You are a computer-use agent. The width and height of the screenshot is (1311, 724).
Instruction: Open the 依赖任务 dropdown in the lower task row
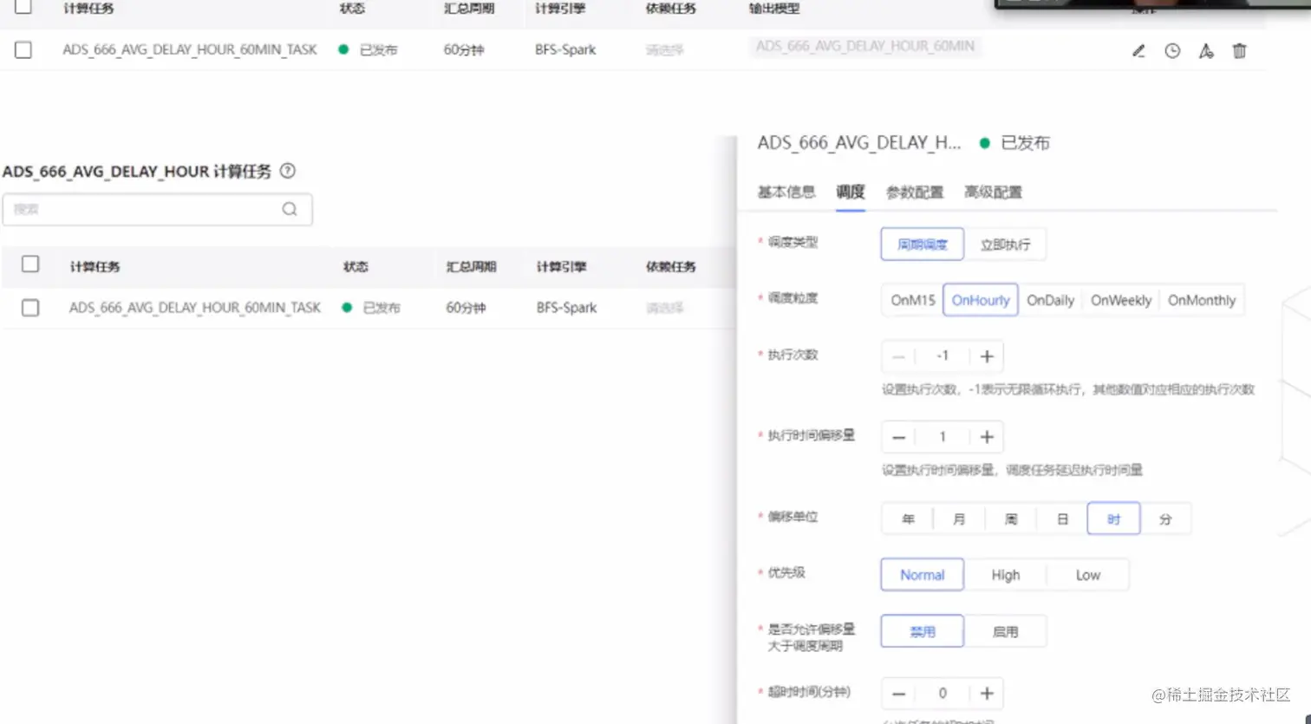click(665, 308)
